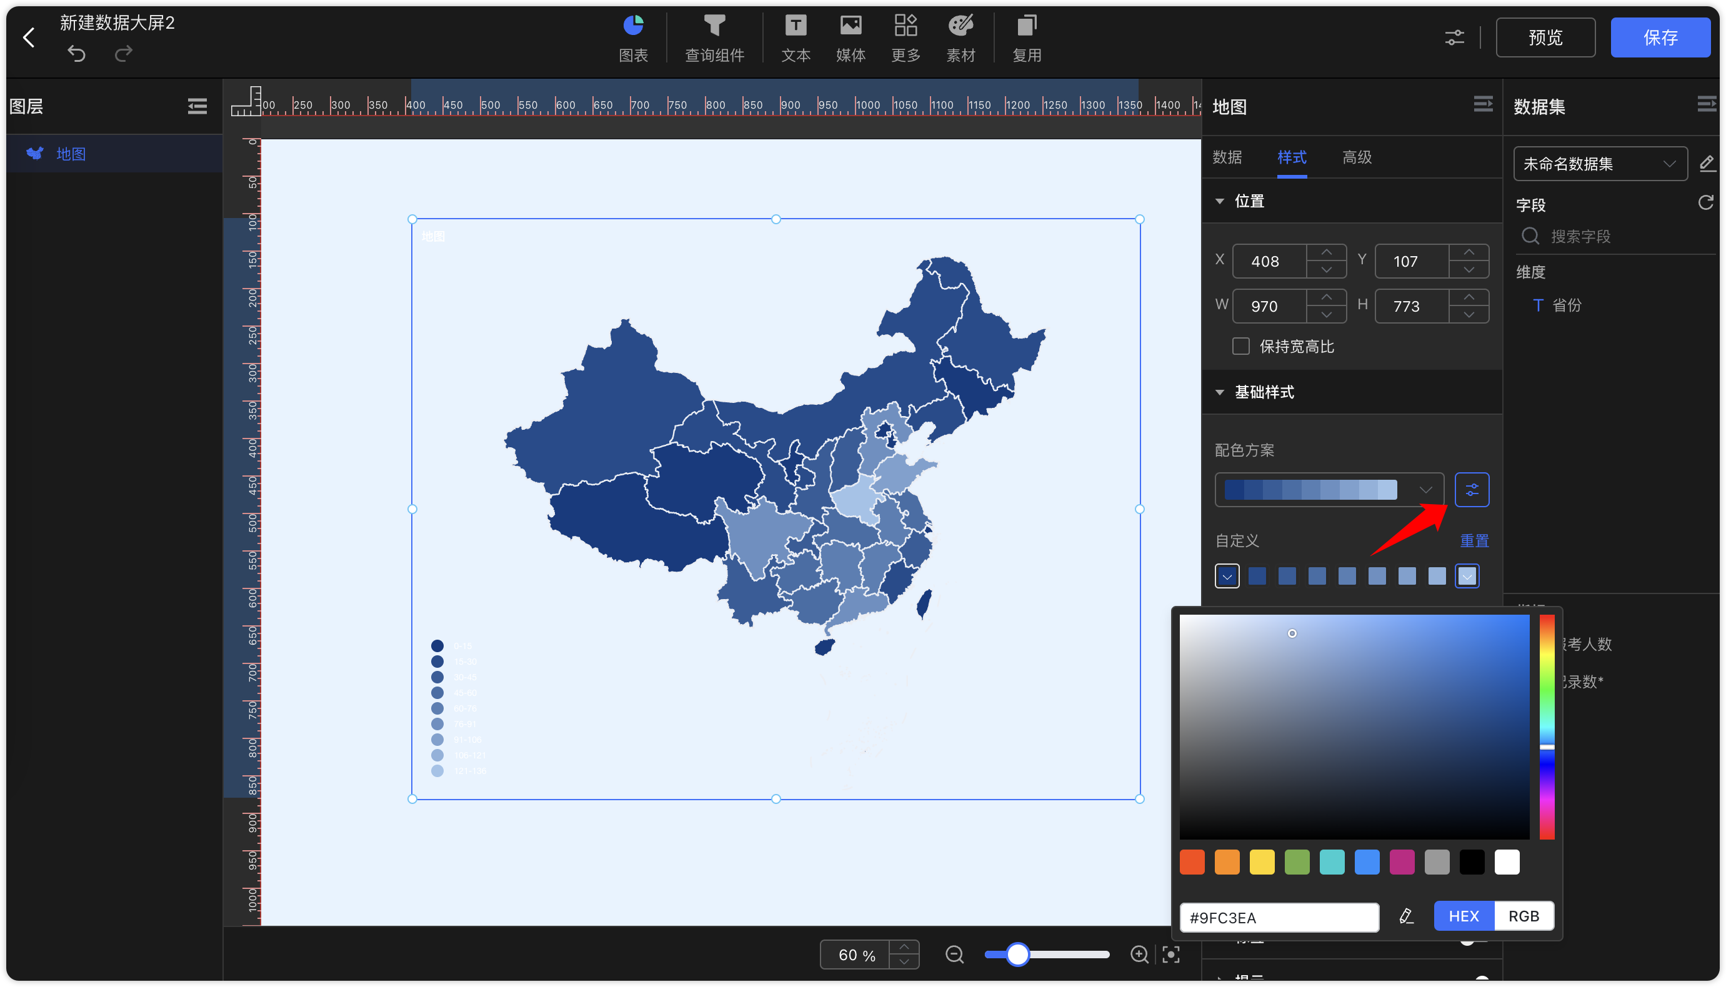Select the 省份 dimension field
1726x987 pixels.
point(1557,305)
